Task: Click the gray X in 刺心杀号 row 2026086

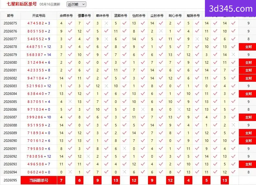Action: point(179,109)
